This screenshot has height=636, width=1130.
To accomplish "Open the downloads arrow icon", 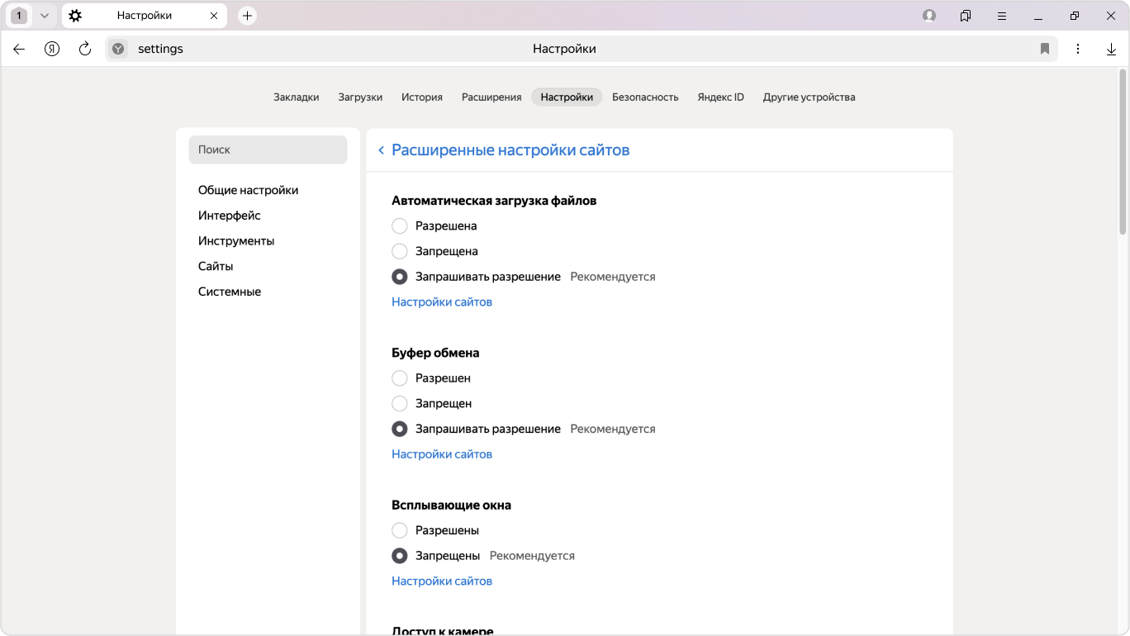I will click(1111, 50).
